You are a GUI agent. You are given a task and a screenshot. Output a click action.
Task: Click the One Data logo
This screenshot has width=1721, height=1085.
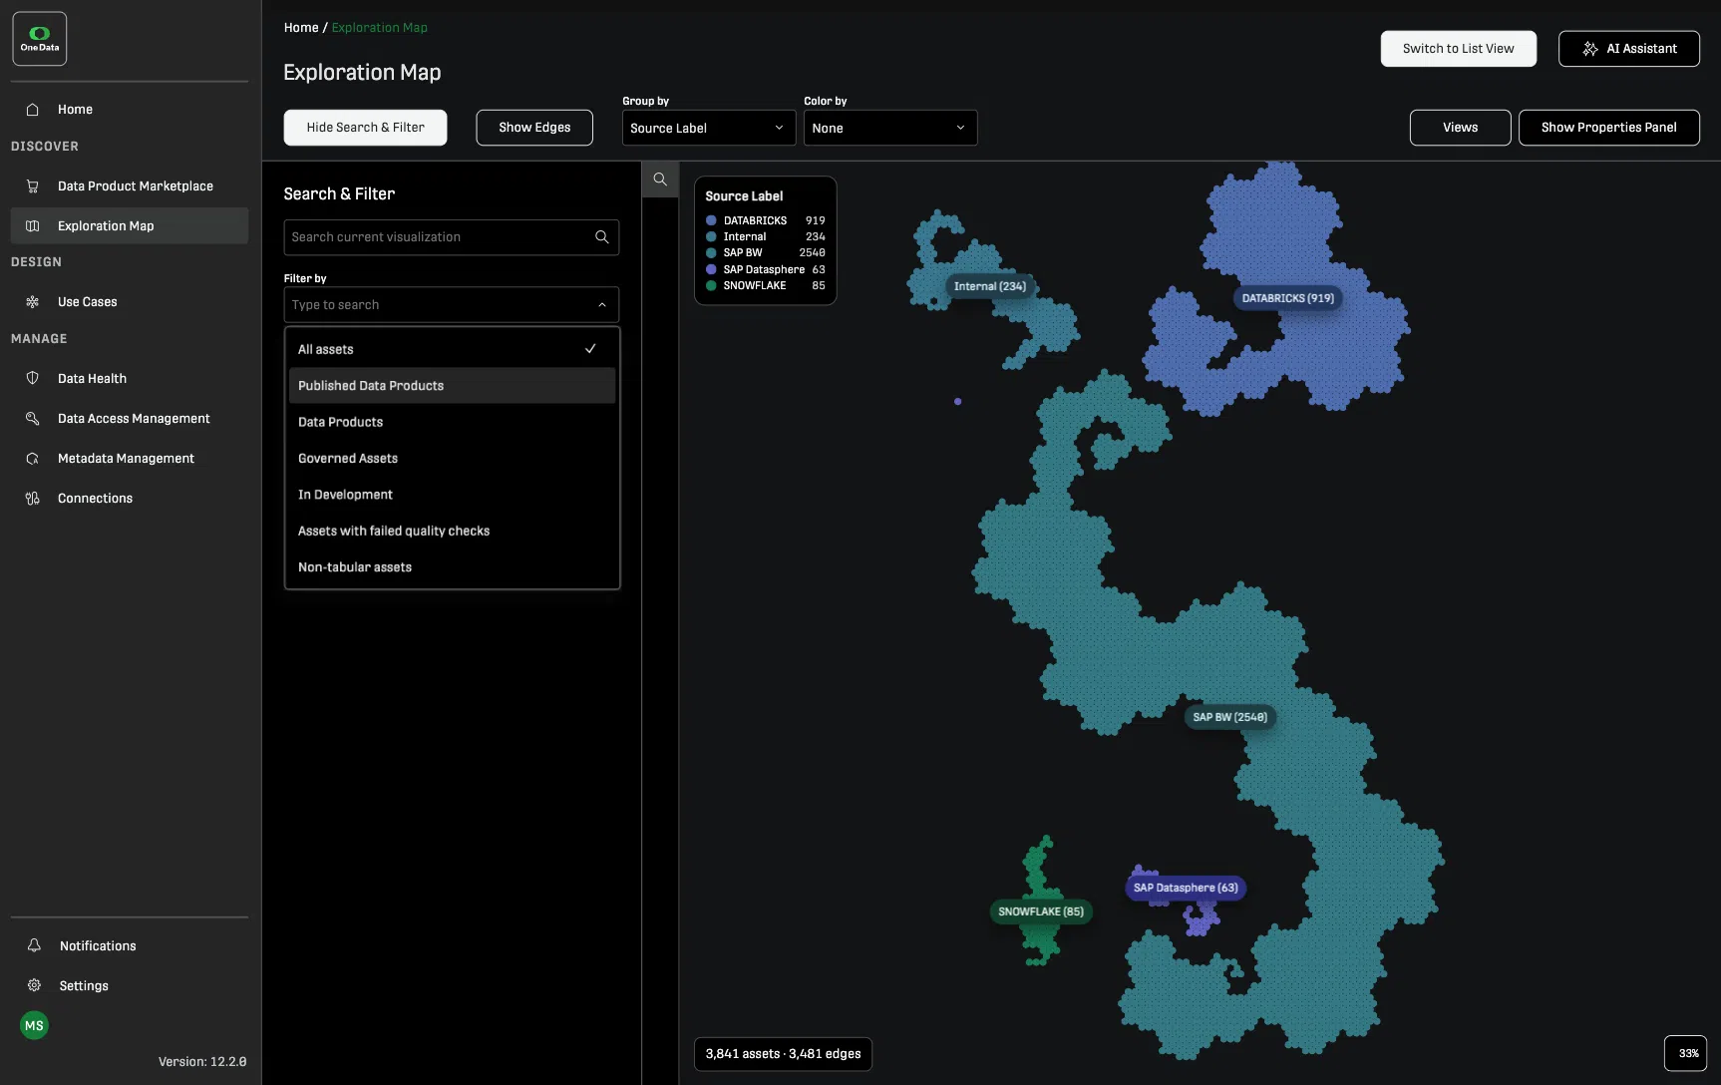coord(40,39)
